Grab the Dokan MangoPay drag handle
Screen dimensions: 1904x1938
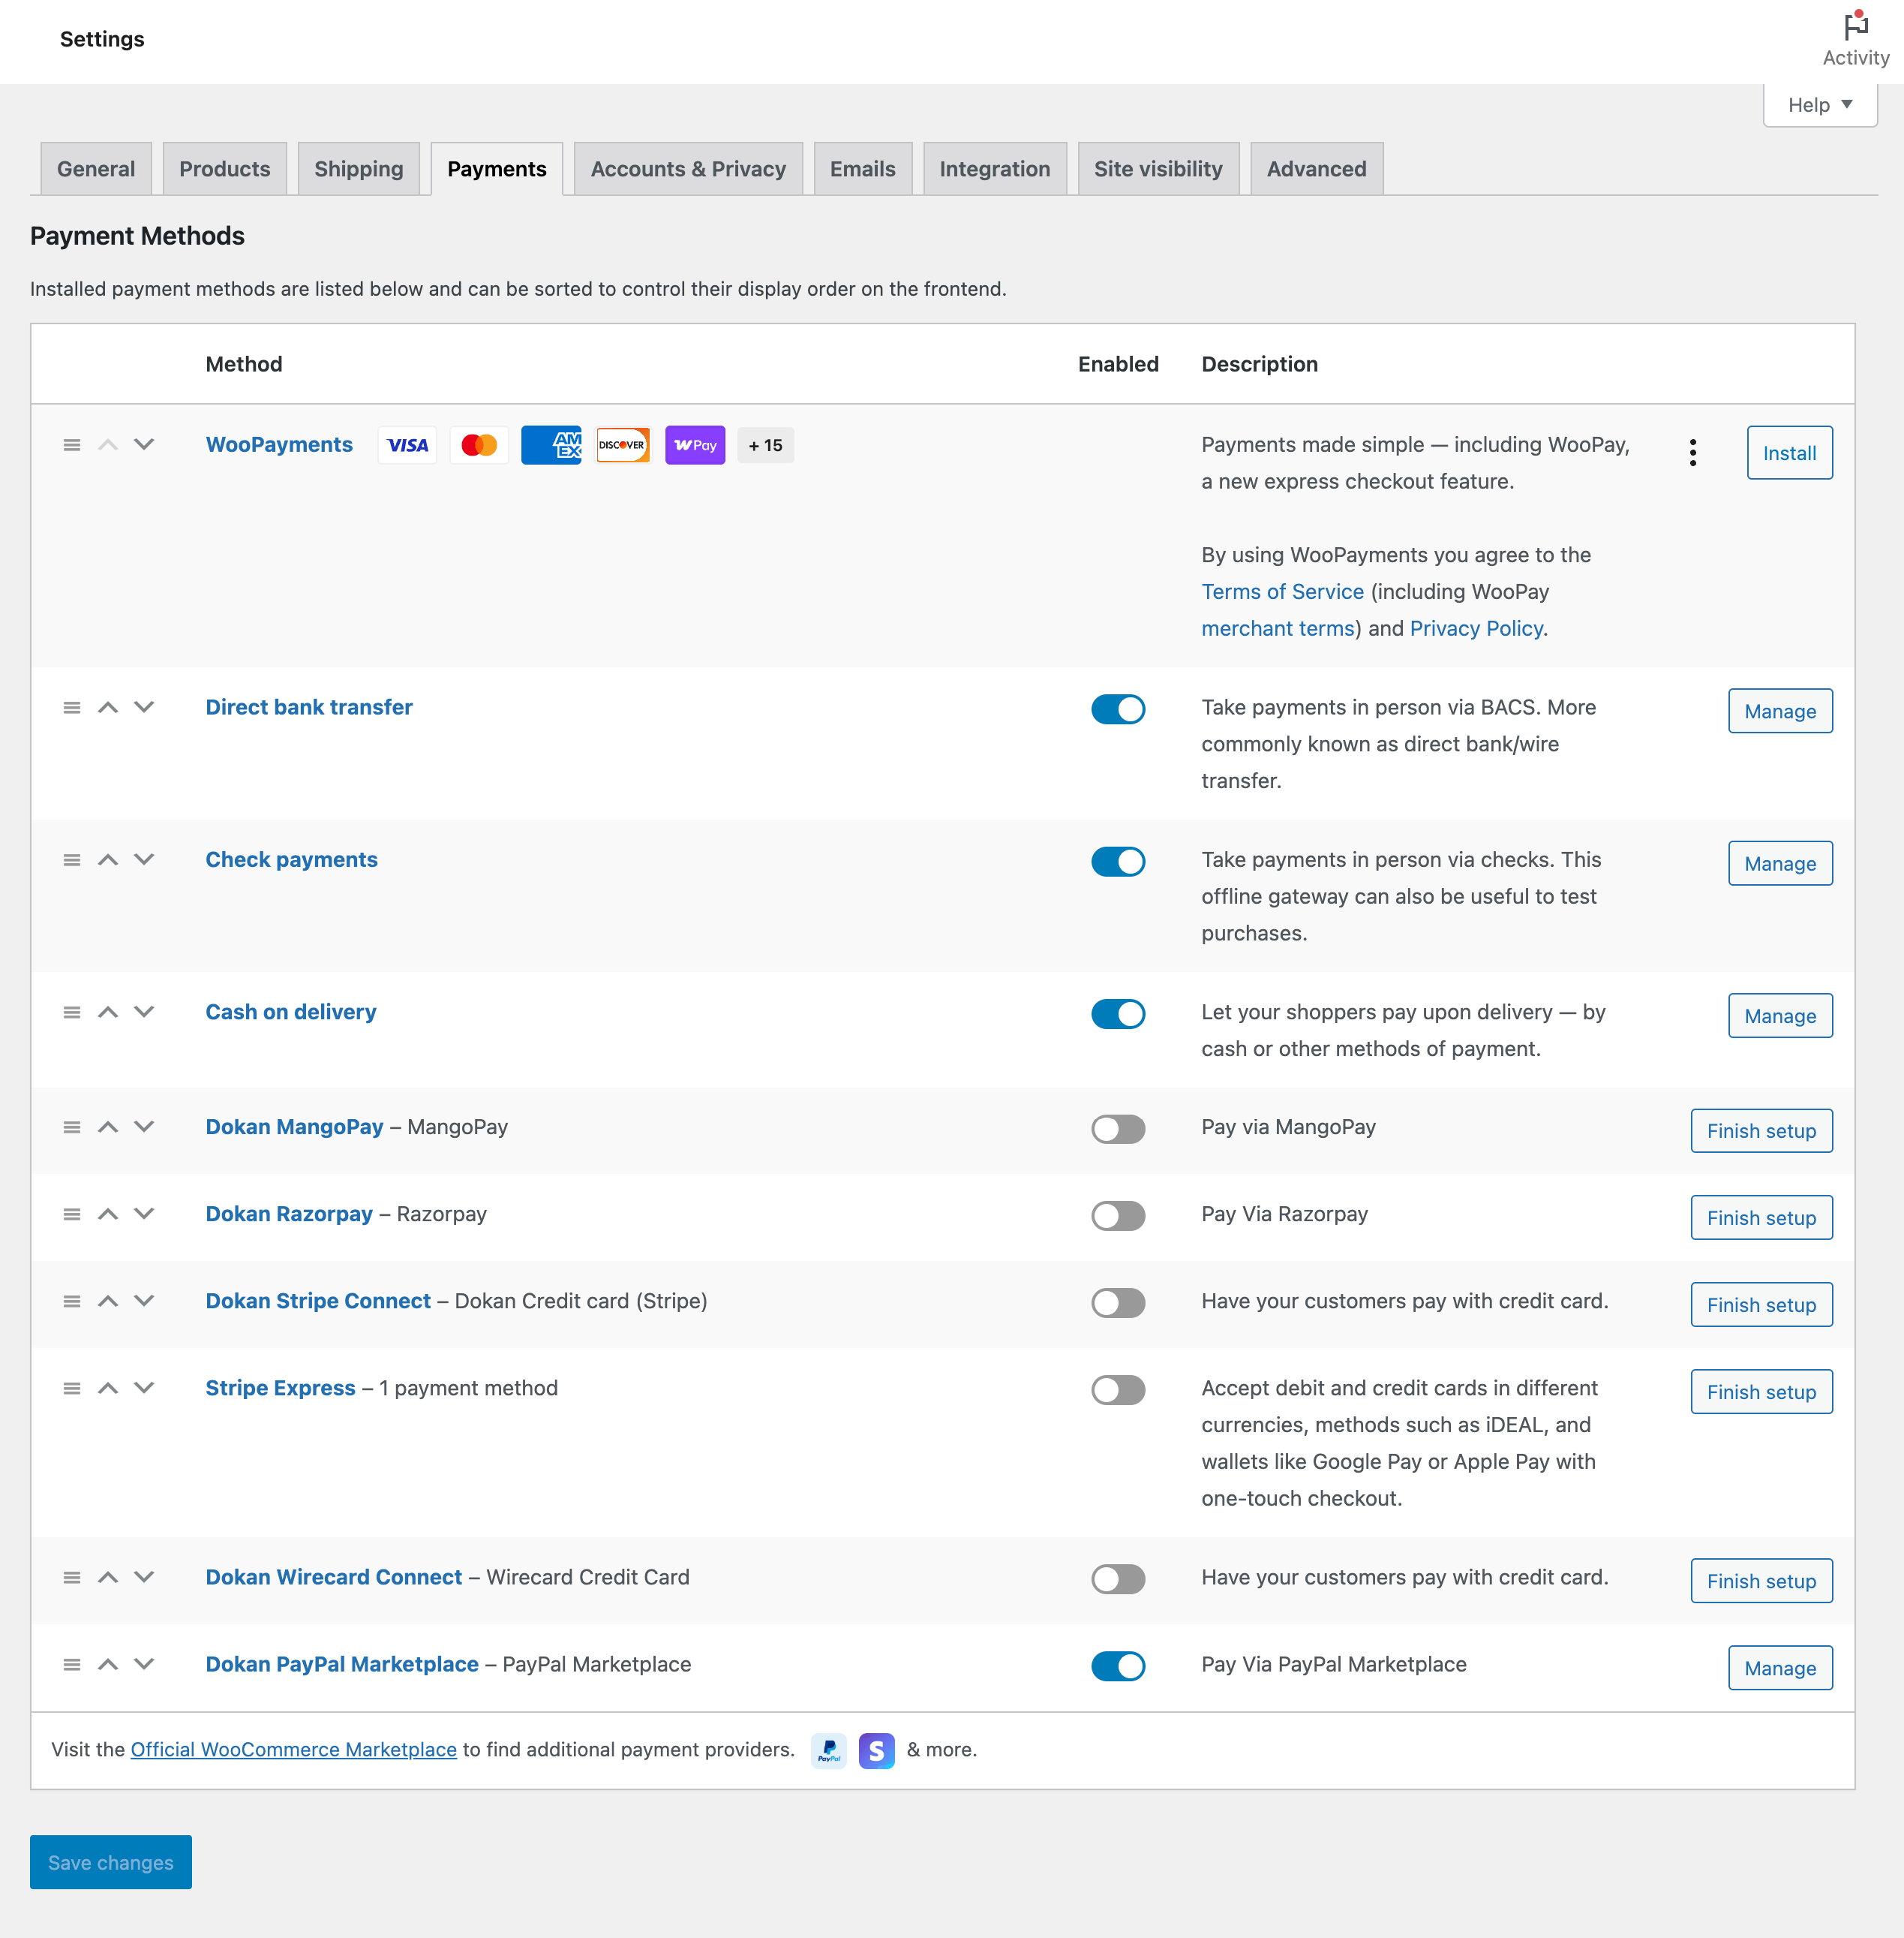tap(72, 1127)
